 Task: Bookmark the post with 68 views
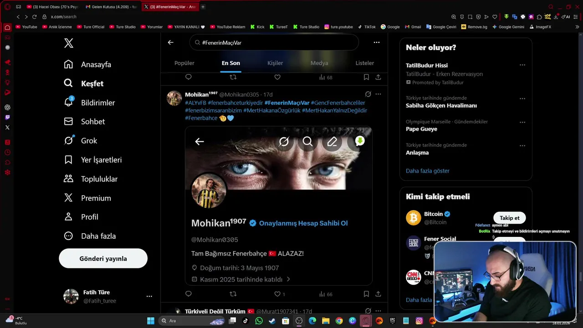coord(366,77)
